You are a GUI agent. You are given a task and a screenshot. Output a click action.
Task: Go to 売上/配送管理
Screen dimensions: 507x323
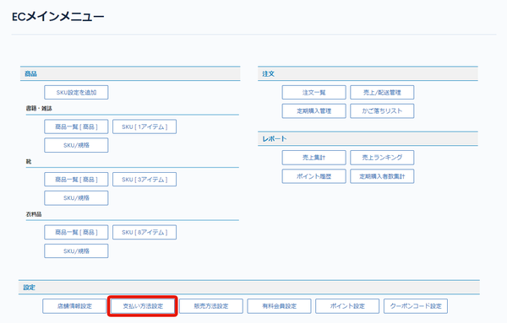(382, 92)
